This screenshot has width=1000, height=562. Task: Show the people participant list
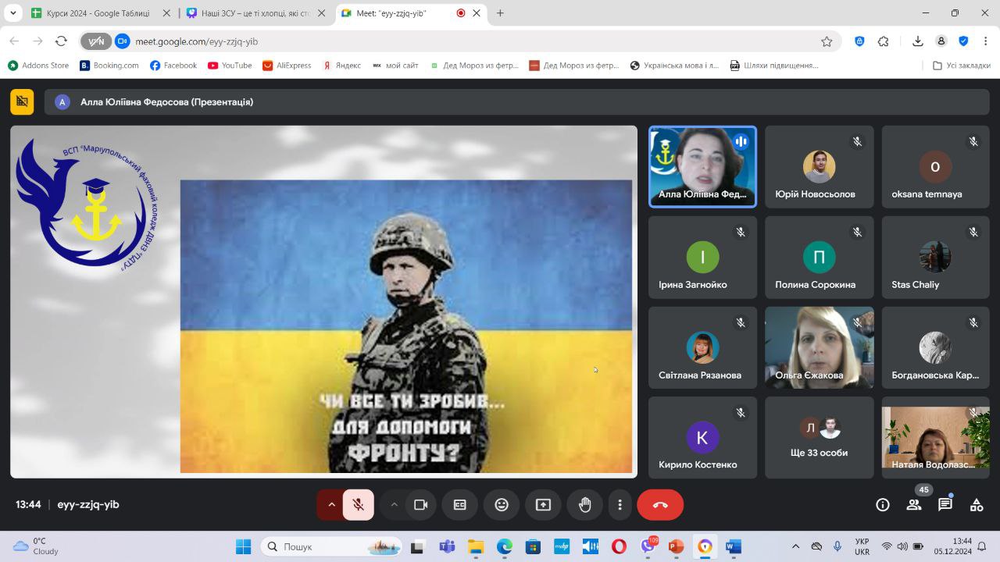(914, 504)
